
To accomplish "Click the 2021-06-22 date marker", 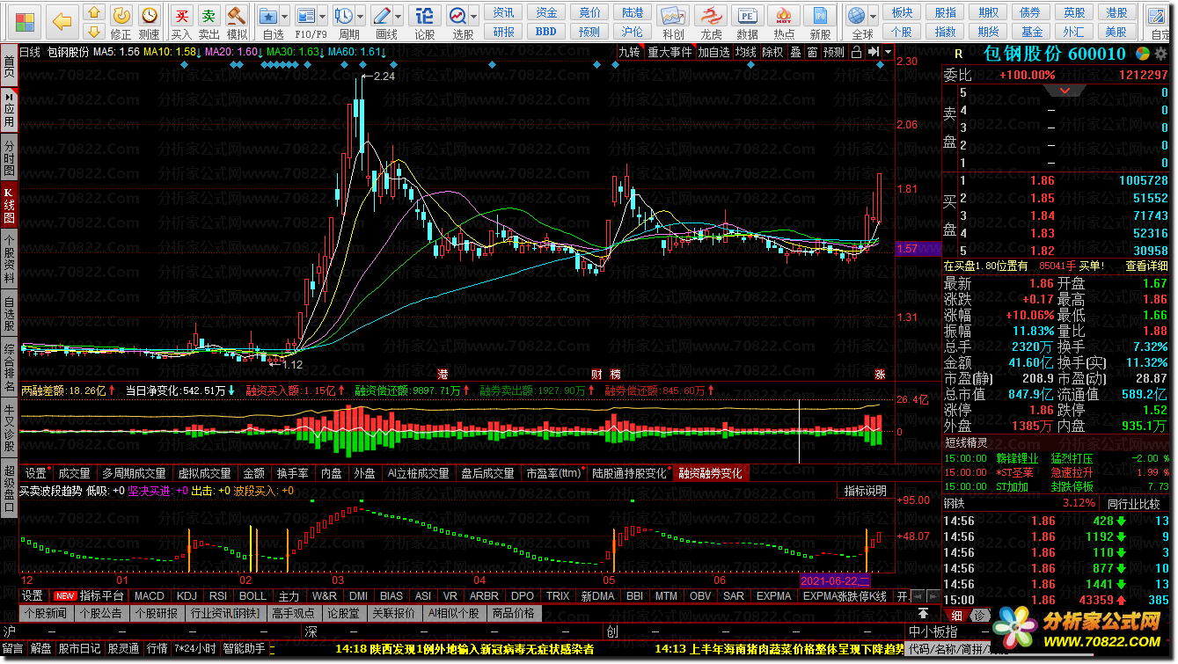I will tap(836, 581).
